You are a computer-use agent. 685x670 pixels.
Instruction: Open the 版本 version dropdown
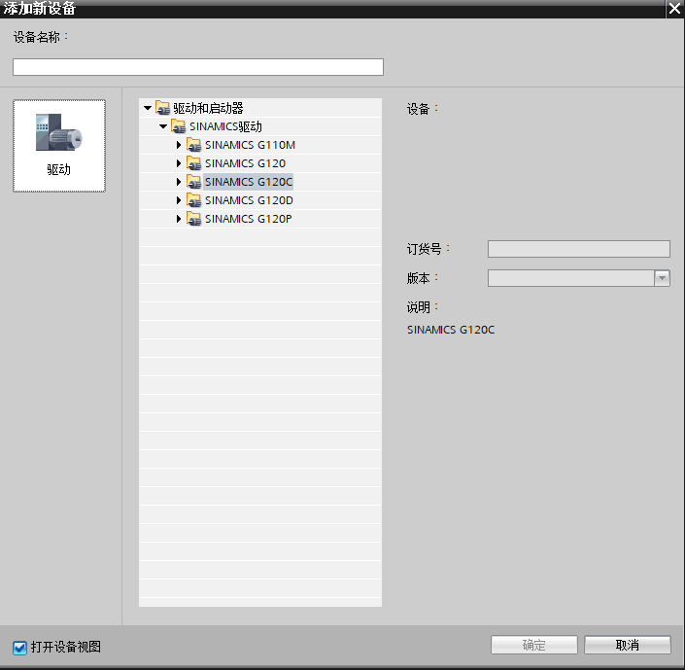662,278
